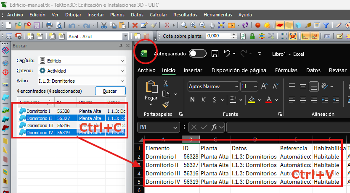Open the Criterio Actividad dropdown

pyautogui.click(x=82, y=71)
